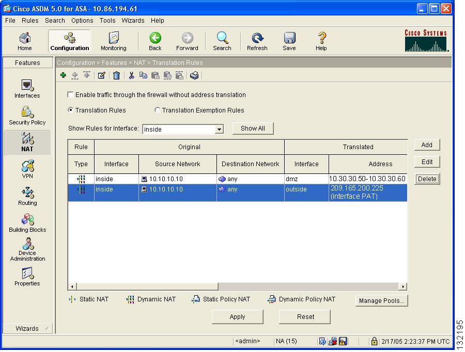Open the Search menu in menu bar

[x=55, y=21]
